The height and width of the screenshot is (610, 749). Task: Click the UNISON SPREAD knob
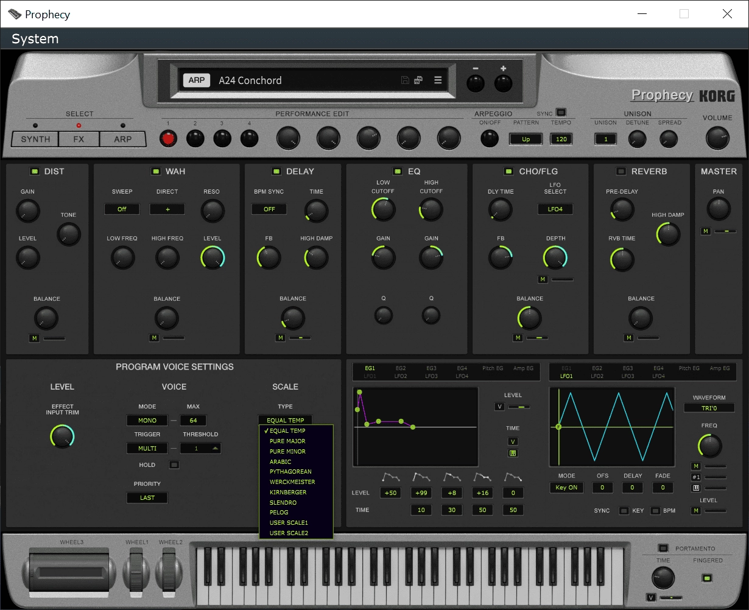point(669,139)
